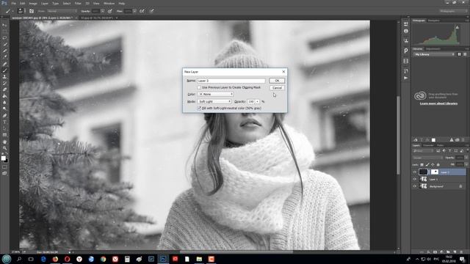The height and width of the screenshot is (264, 470).
Task: Click the Name field containing Layer 3
Action: click(231, 81)
